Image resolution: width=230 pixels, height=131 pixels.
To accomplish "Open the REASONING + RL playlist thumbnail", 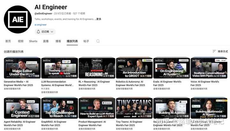I will pyautogui.click(x=97, y=68).
